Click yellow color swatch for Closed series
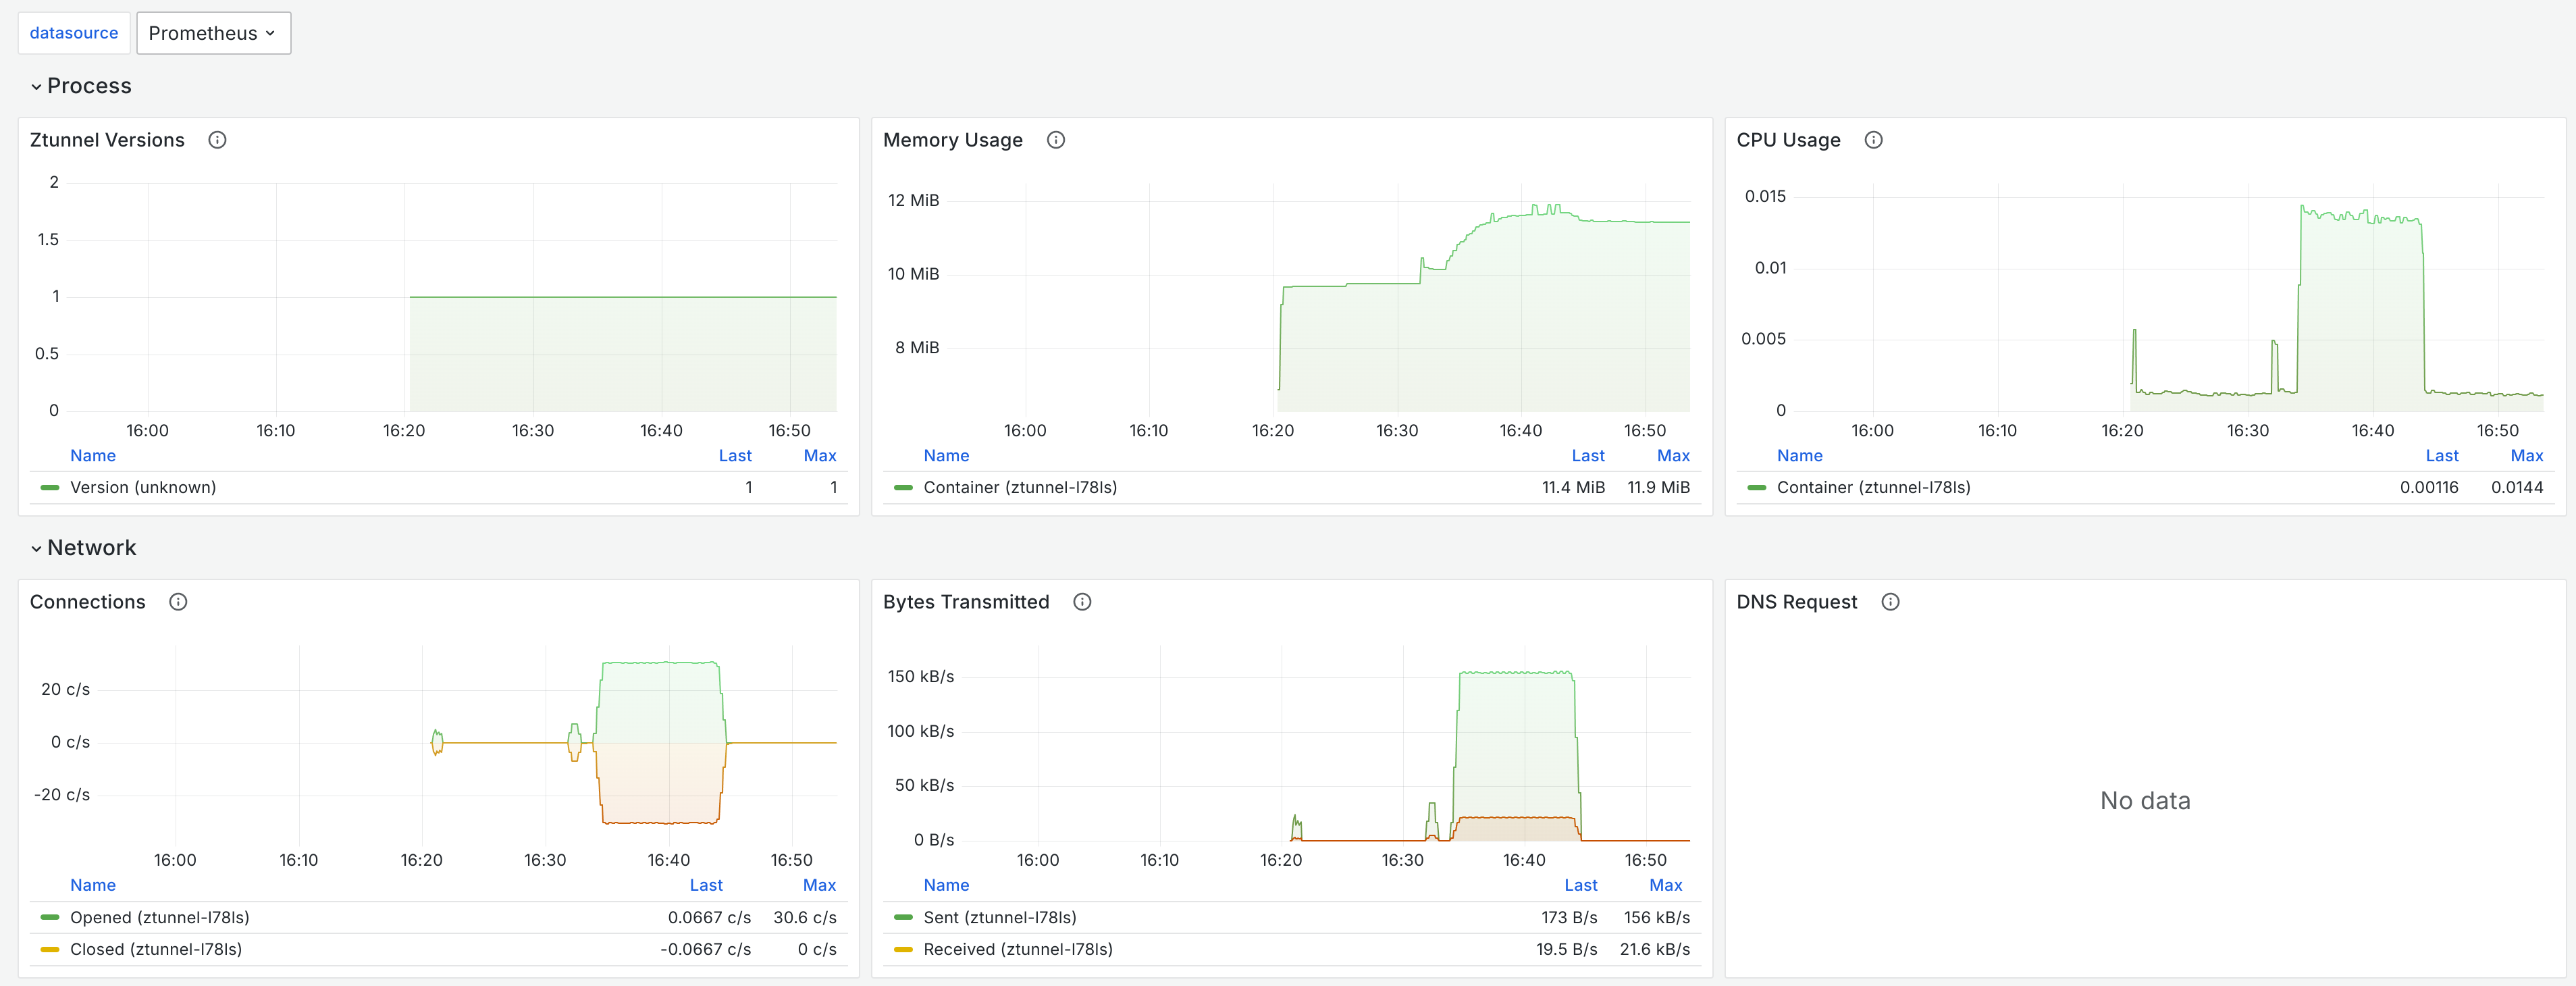 (x=49, y=950)
